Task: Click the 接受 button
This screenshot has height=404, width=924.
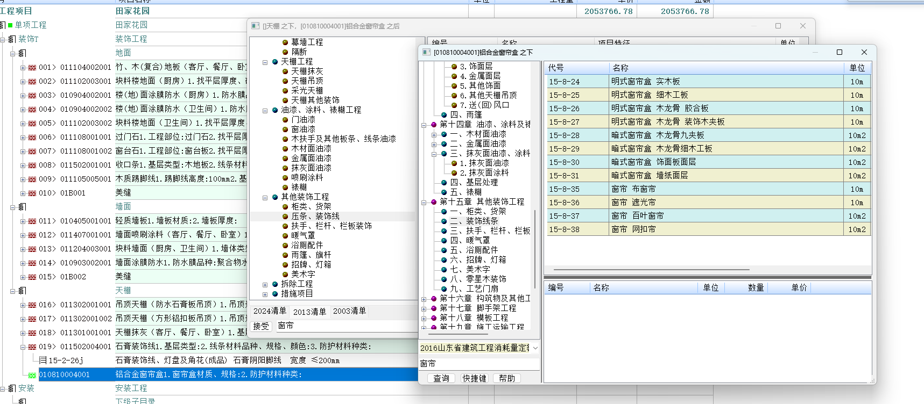Action: 261,326
